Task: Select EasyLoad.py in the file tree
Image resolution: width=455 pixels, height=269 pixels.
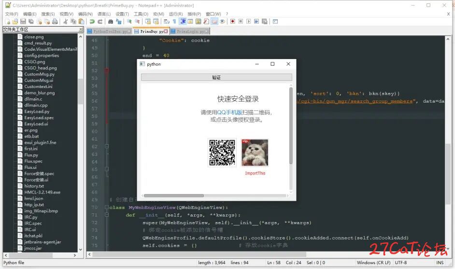Action: pyautogui.click(x=37, y=111)
